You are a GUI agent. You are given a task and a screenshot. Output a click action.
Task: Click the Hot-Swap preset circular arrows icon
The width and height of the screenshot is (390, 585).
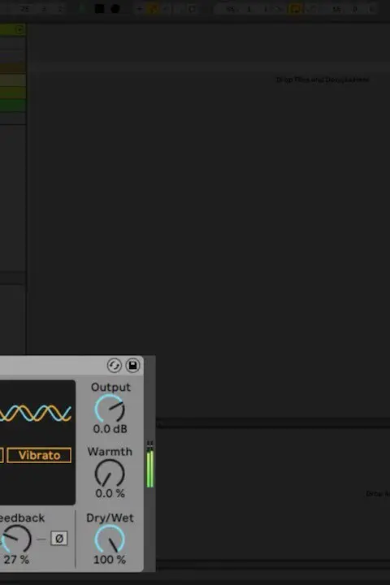pyautogui.click(x=115, y=366)
